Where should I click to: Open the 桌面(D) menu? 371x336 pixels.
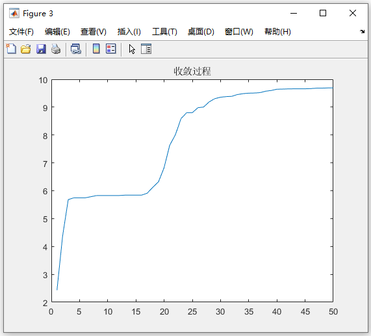click(201, 32)
